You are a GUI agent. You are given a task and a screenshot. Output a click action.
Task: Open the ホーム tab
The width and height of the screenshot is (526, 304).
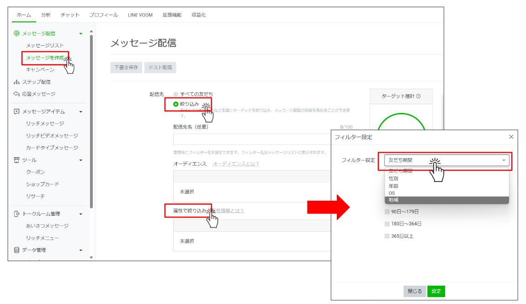[x=24, y=15]
